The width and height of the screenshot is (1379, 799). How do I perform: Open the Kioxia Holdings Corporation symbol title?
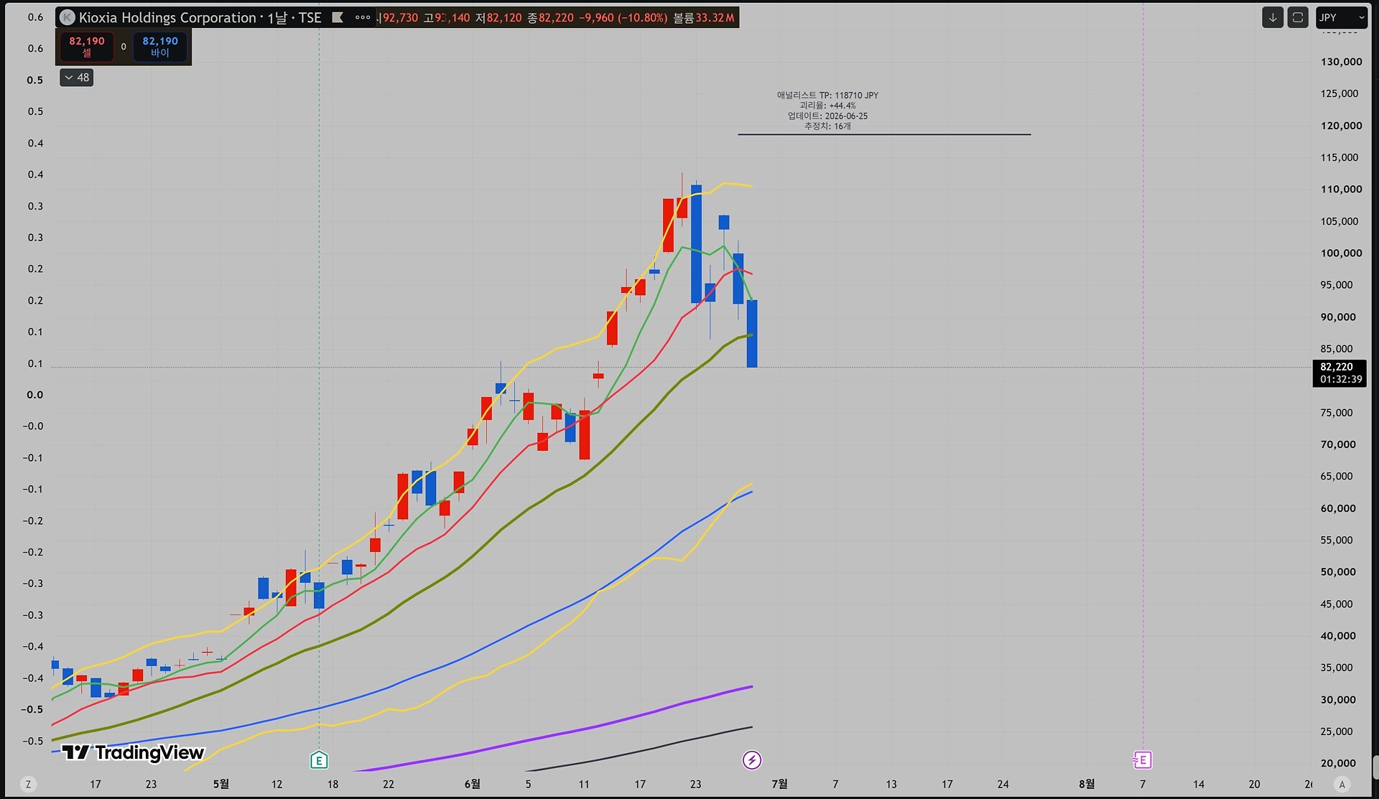[167, 18]
